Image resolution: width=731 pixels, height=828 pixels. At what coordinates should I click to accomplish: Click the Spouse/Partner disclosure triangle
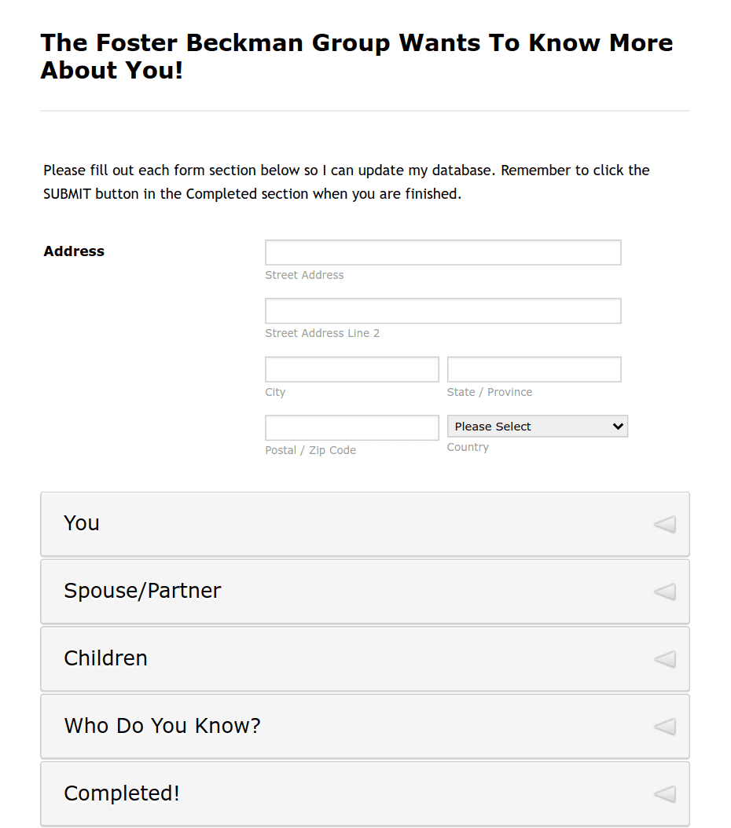click(664, 592)
